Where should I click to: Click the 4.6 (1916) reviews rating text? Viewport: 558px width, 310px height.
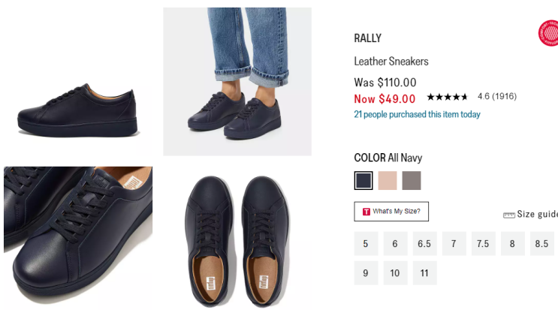coord(496,97)
